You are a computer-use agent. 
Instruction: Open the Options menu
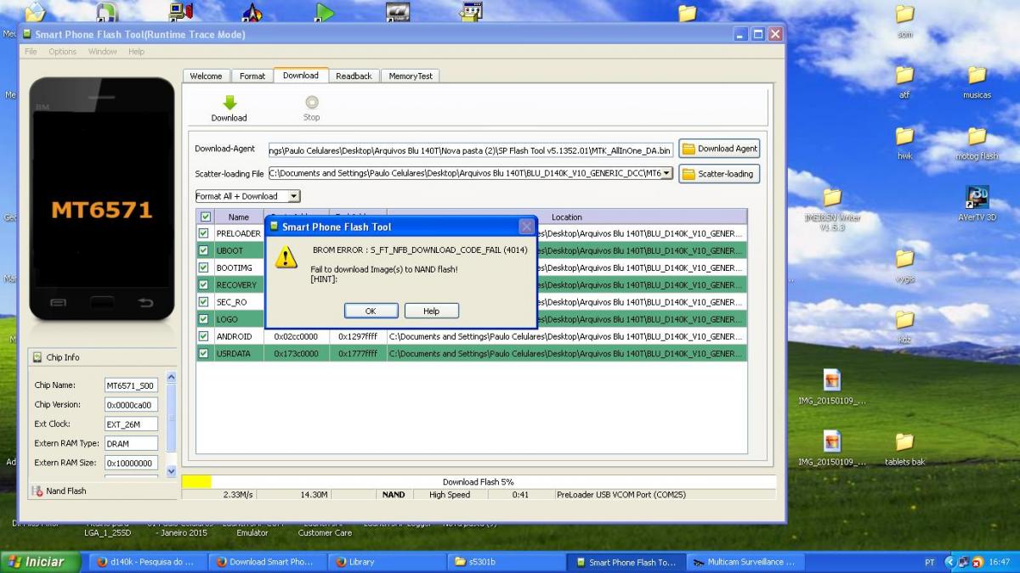pos(62,52)
